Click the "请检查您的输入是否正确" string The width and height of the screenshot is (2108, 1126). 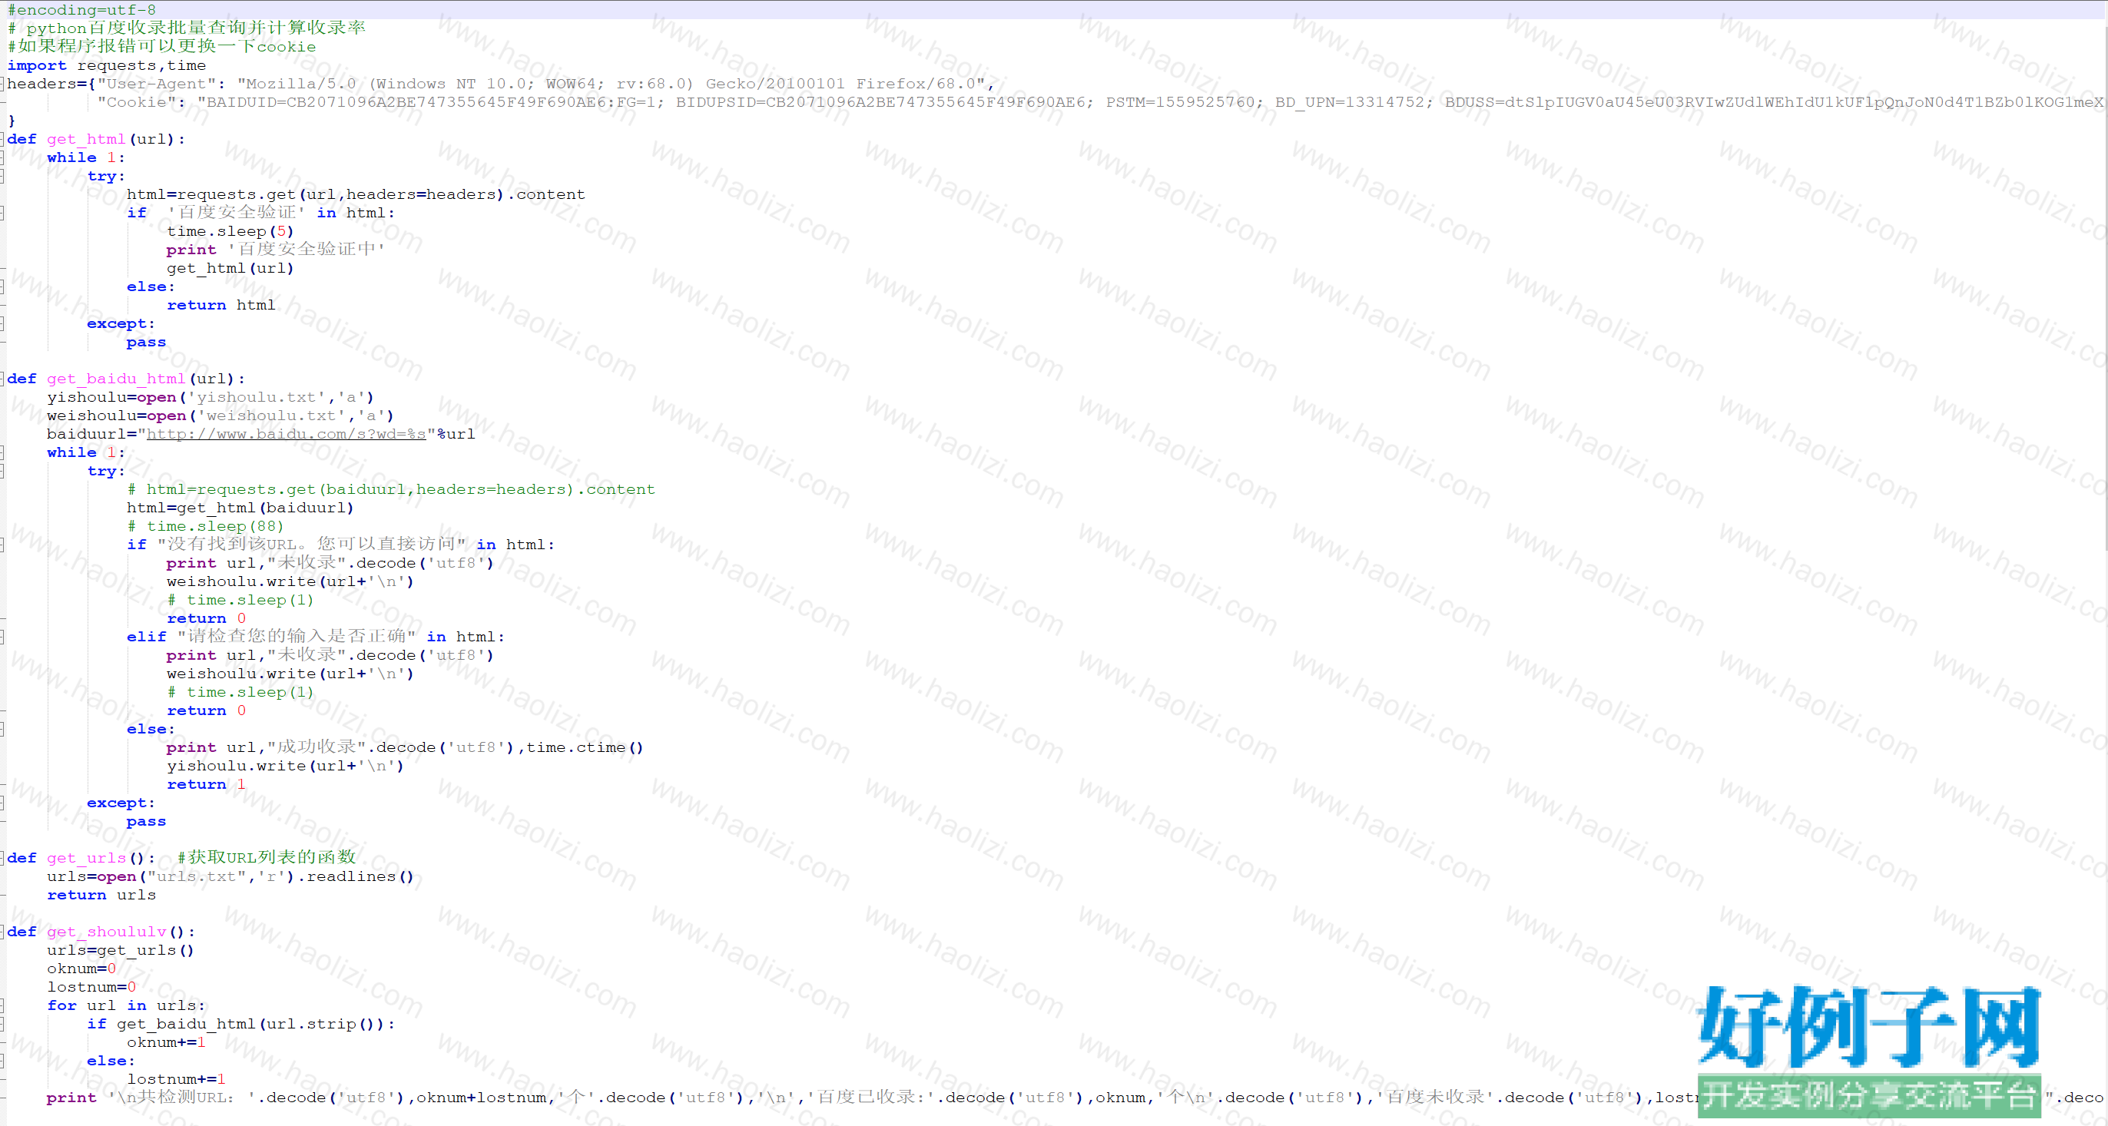click(297, 637)
